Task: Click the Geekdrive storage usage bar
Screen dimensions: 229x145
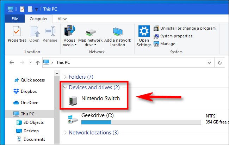Action: [141, 122]
